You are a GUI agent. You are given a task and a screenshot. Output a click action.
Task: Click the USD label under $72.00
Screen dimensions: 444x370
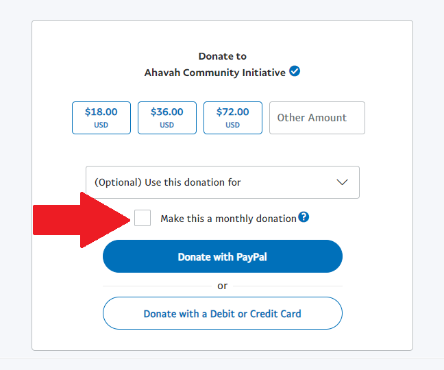click(x=232, y=125)
